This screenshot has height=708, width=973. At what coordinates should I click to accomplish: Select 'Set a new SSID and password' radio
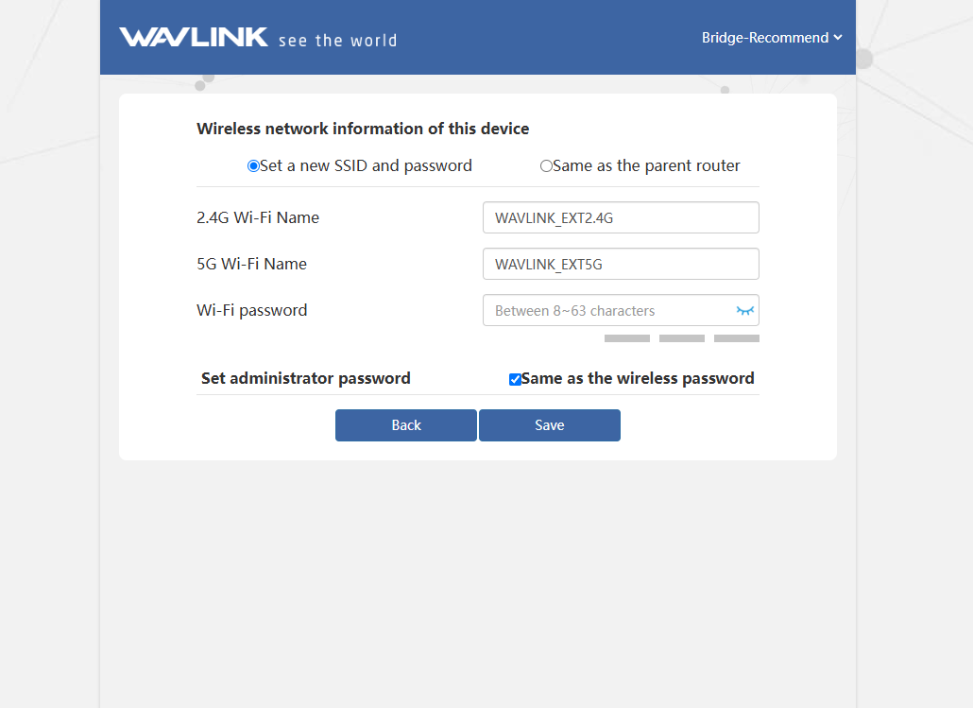253,166
